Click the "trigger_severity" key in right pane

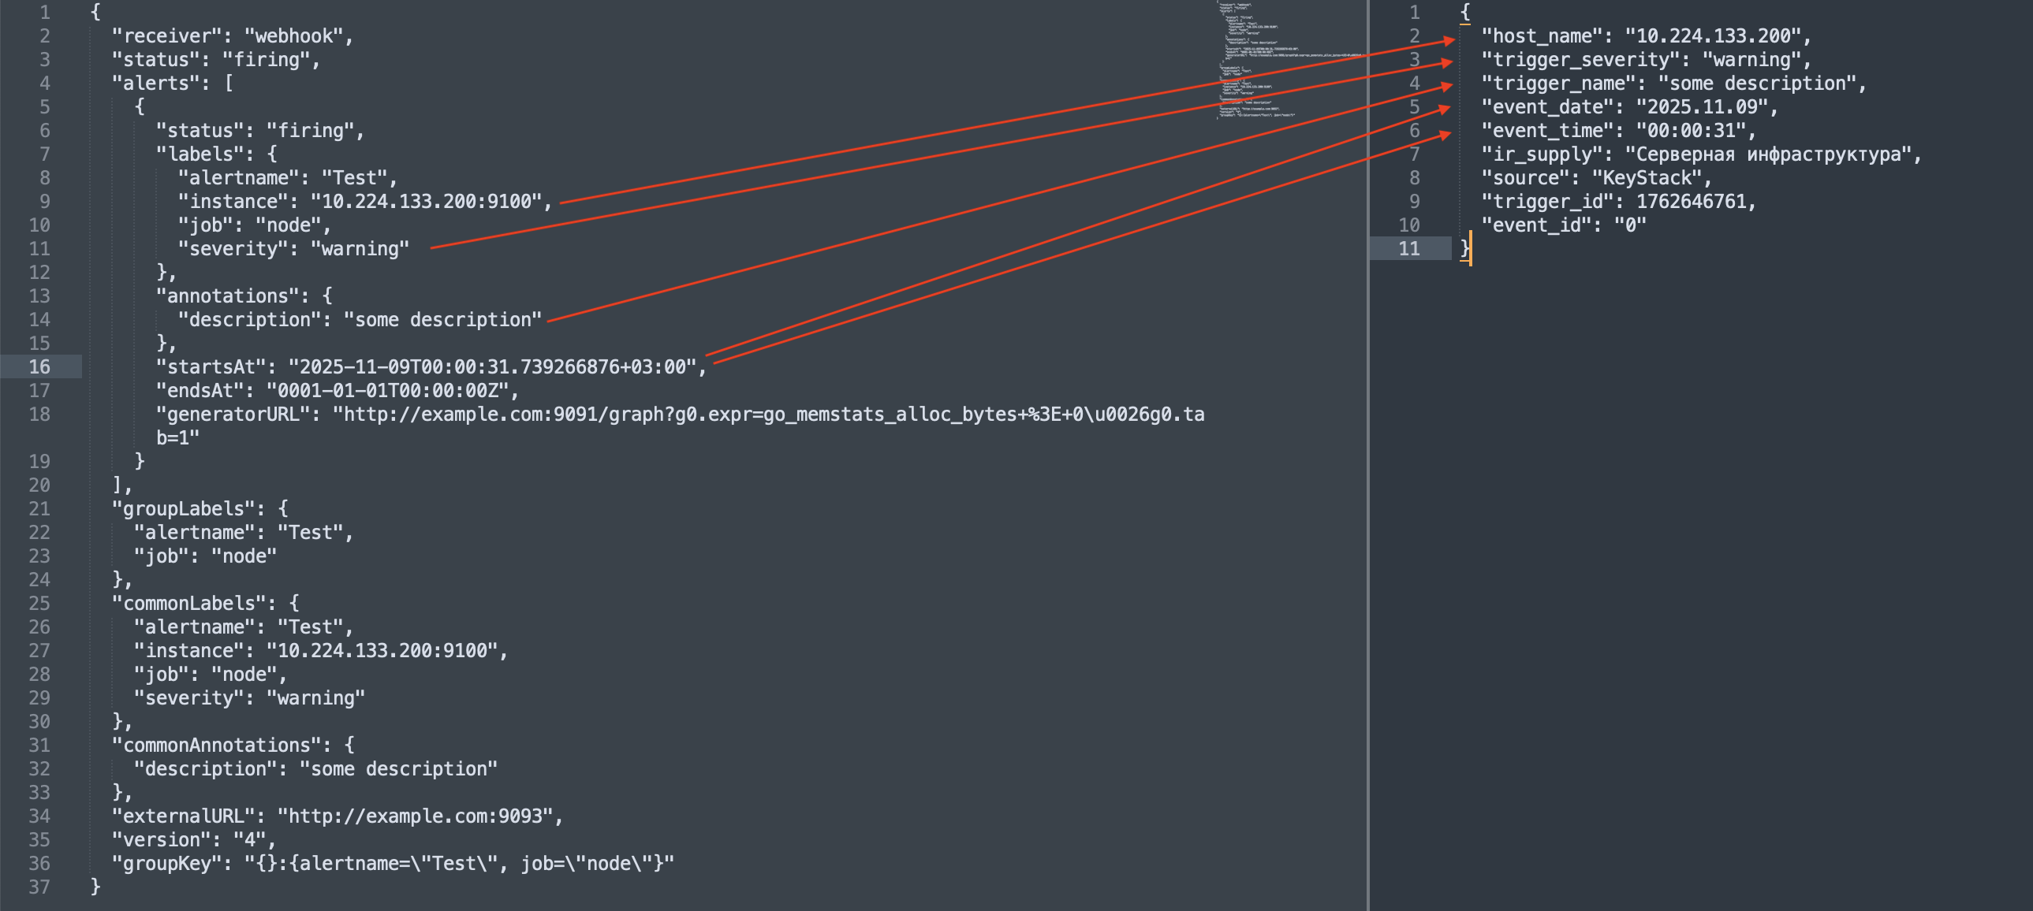(x=1580, y=59)
